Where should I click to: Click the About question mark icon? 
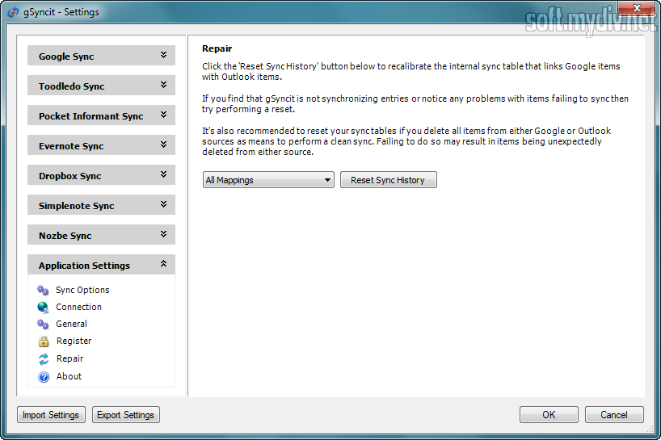tap(44, 376)
